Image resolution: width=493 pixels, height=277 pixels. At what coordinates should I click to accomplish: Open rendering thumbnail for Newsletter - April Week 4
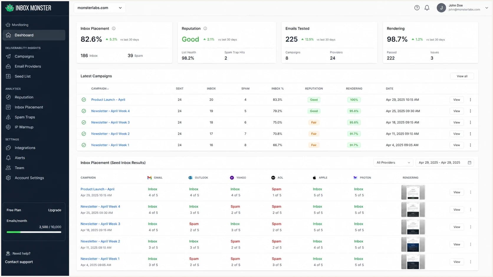coord(413,210)
